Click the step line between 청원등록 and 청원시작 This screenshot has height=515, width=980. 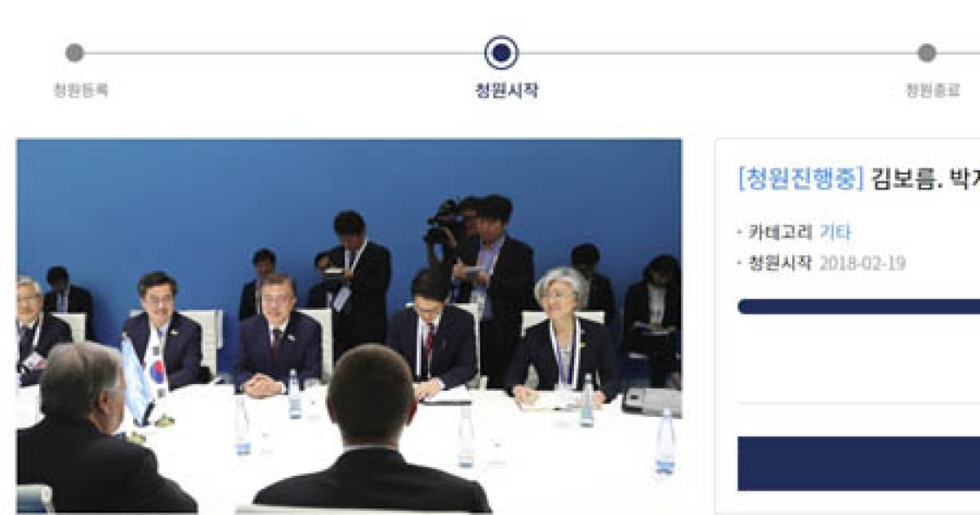pos(284,53)
